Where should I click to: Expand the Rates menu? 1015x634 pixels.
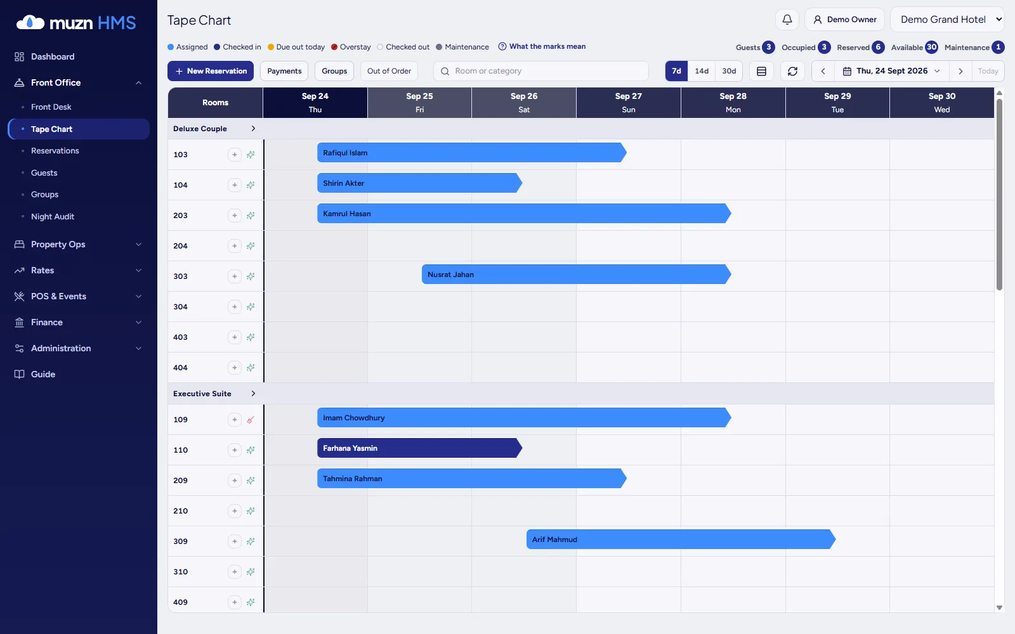(x=79, y=270)
